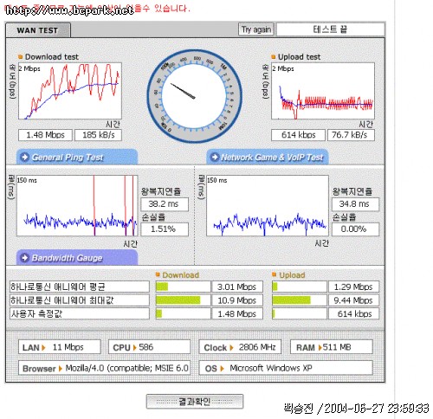Select the 185 kB/s download field
Screen dimensions: 433x419
click(98, 135)
